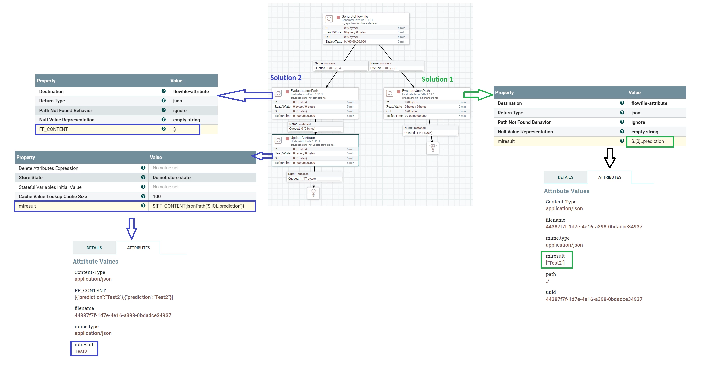This screenshot has height=392, width=712.
Task: Click the FF_CONTENT attribute value text
Action: [124, 297]
